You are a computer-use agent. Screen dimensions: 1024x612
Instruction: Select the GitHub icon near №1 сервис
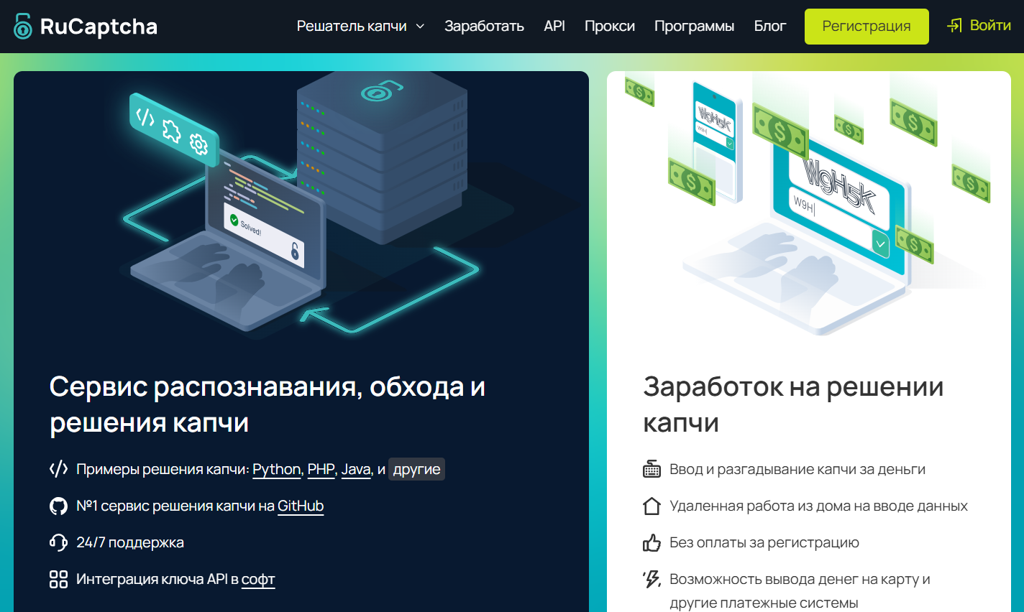coord(58,505)
